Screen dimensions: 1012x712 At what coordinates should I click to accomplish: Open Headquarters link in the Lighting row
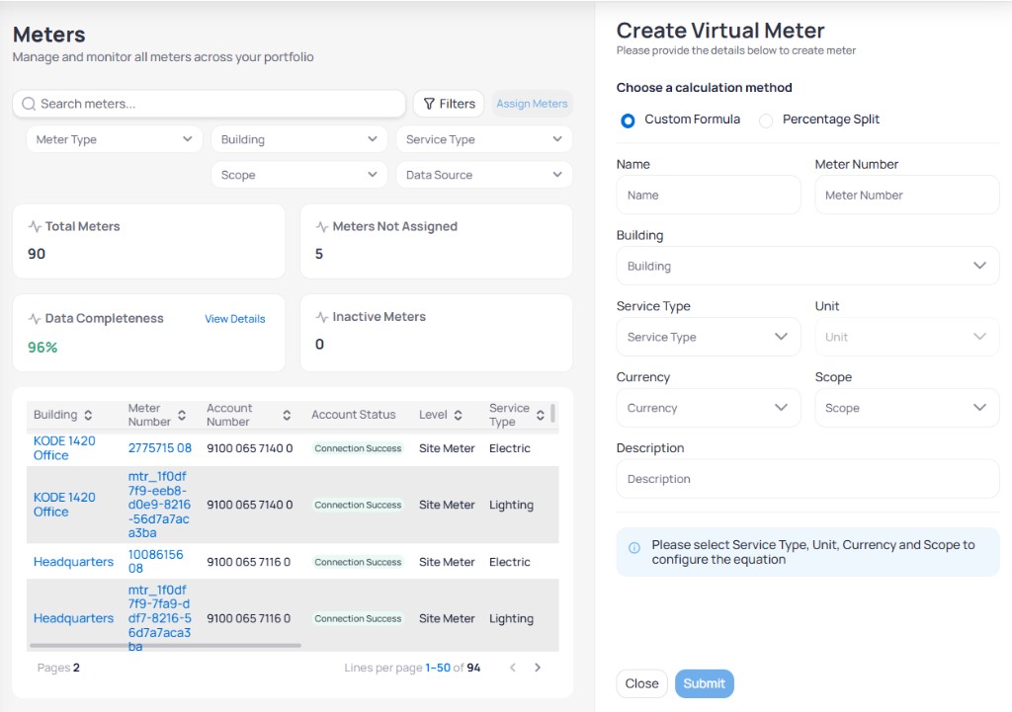point(73,618)
